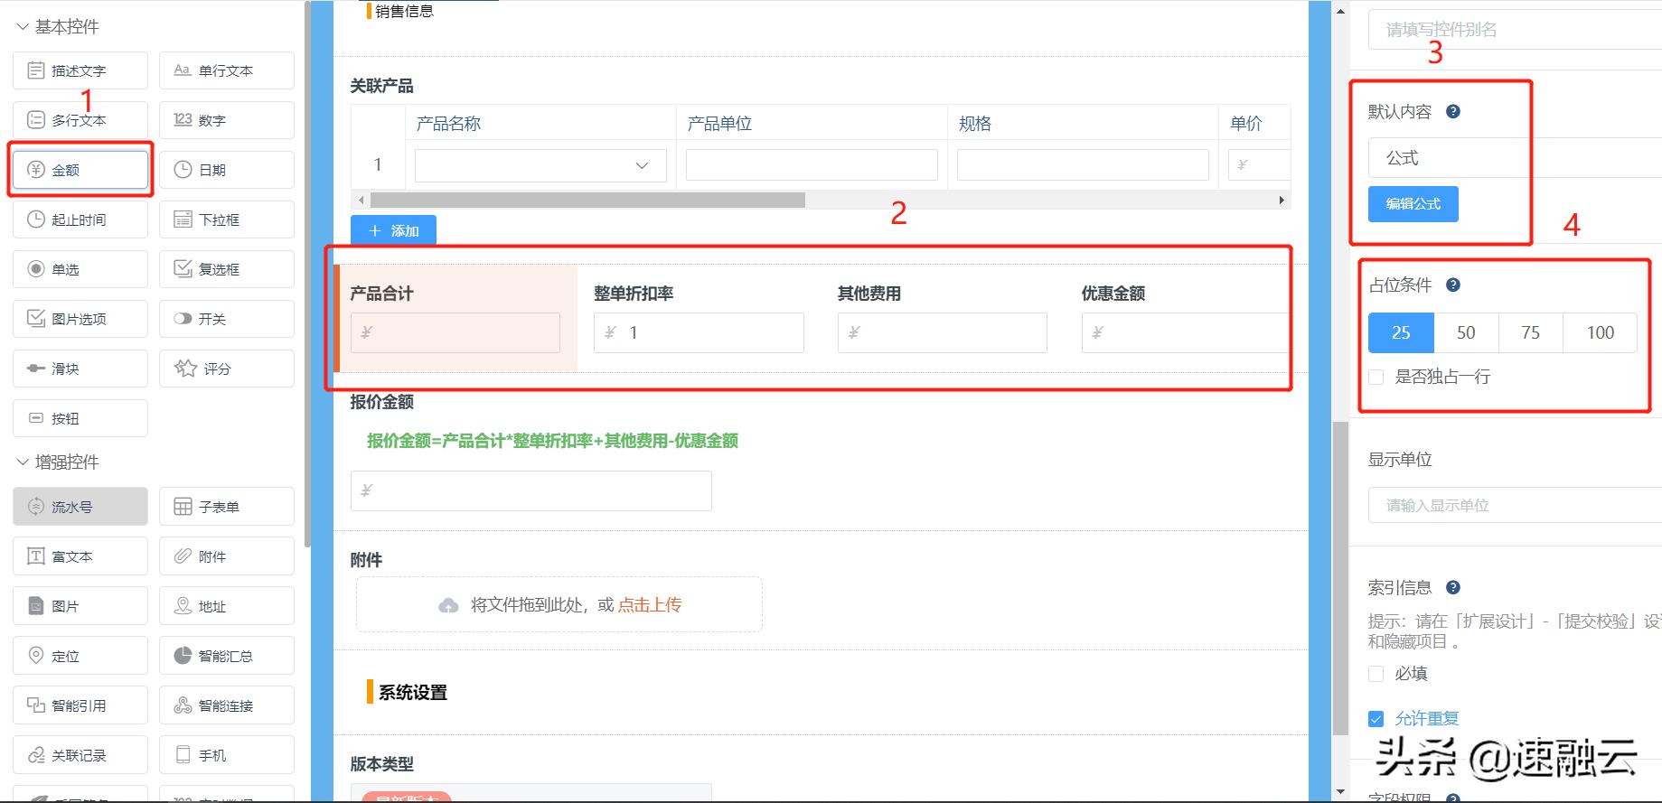Screen dimensions: 1662x803
Task: Click the 其他费用 amount field
Action: tap(943, 332)
